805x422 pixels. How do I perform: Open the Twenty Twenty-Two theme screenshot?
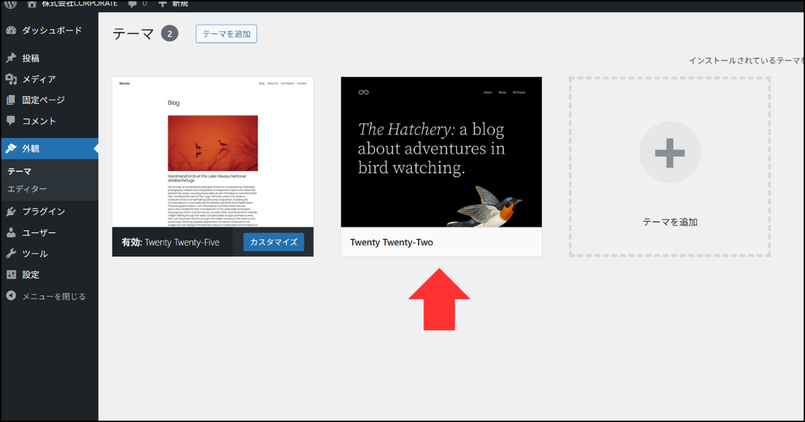point(441,152)
